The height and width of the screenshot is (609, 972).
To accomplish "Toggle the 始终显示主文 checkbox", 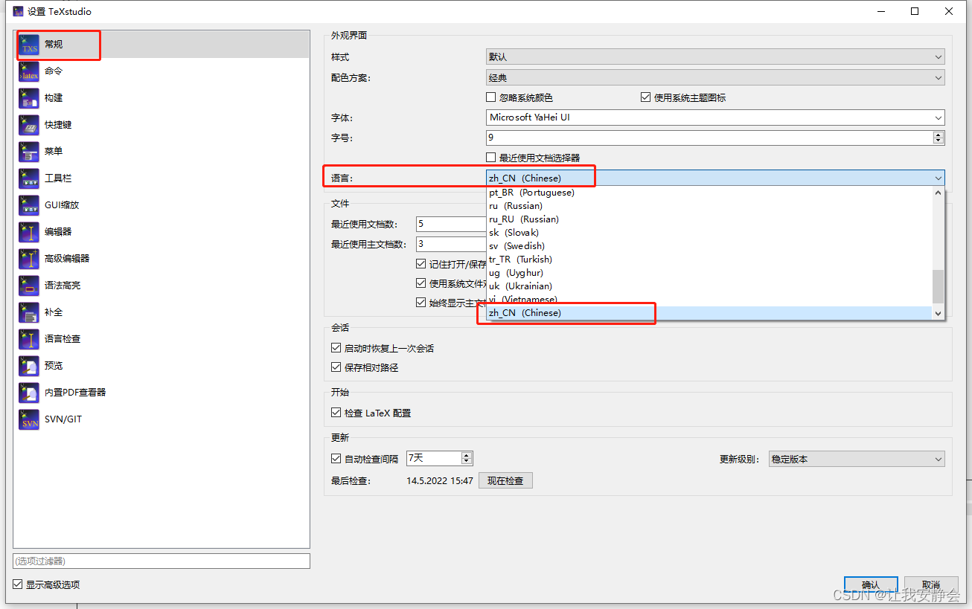I will click(x=421, y=303).
